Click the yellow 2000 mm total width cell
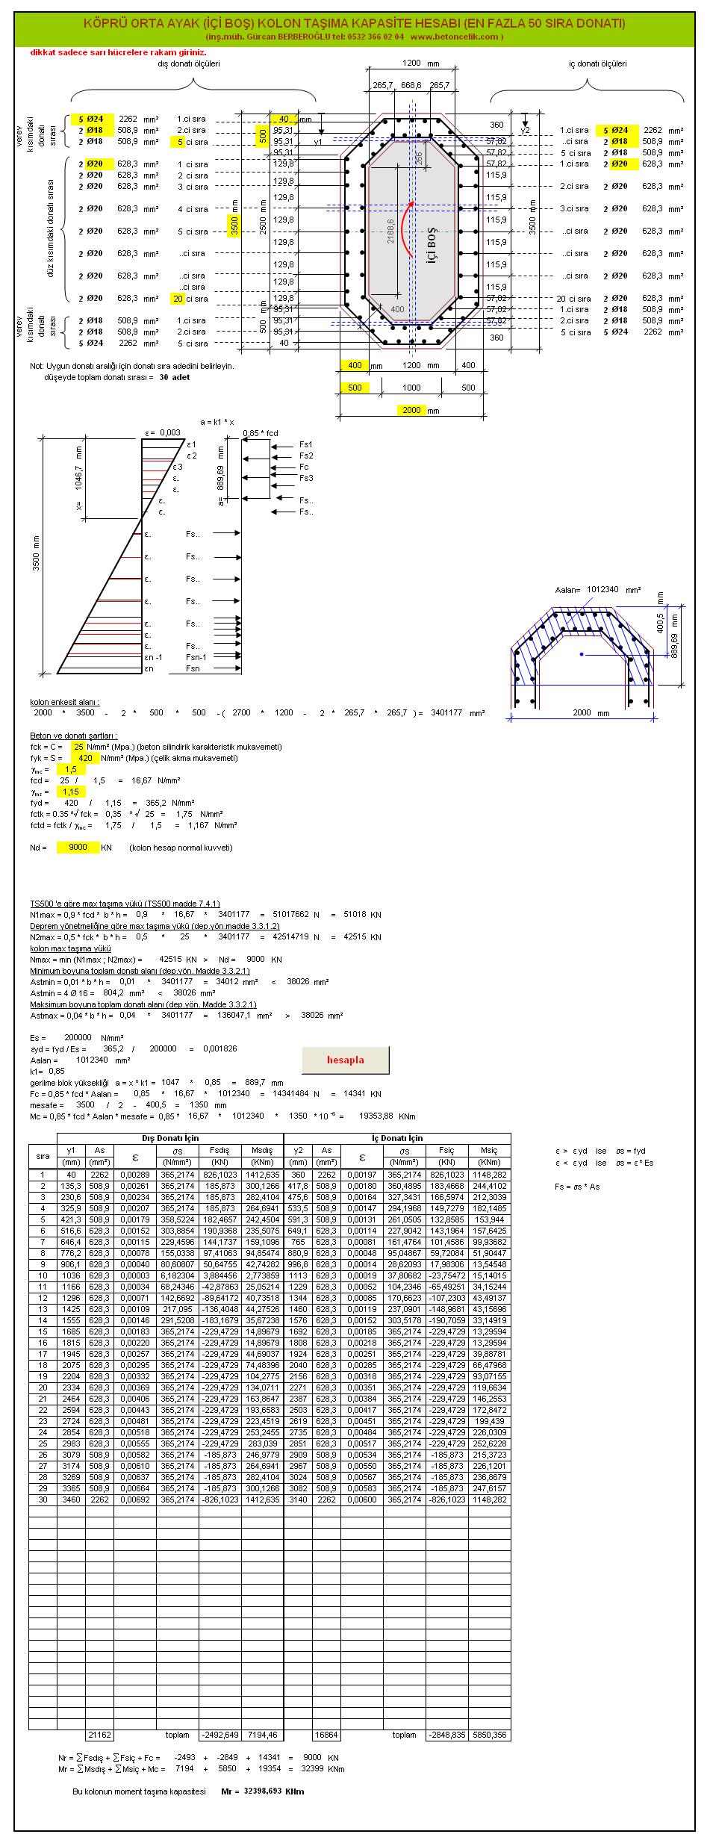This screenshot has width=710, height=1843. (x=413, y=410)
